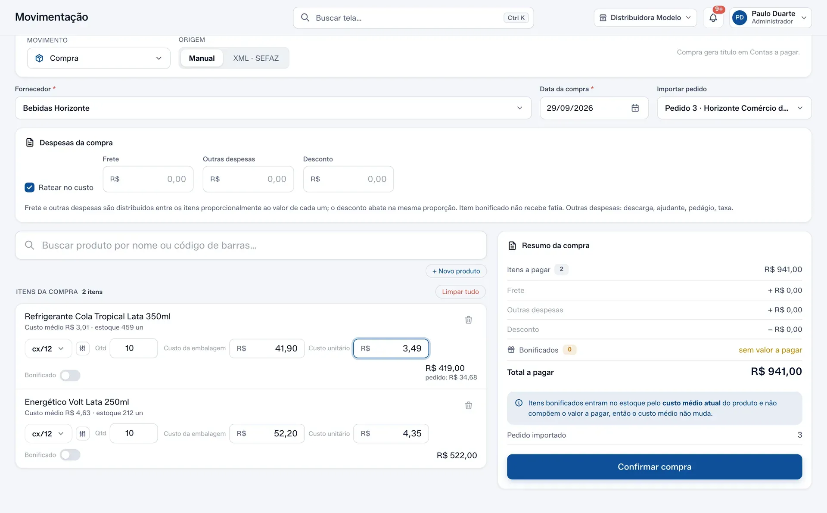The height and width of the screenshot is (513, 827).
Task: Select the Manual origin tab
Action: point(202,58)
